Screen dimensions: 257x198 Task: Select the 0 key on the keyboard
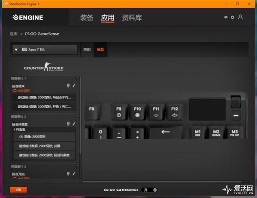click(x=101, y=133)
